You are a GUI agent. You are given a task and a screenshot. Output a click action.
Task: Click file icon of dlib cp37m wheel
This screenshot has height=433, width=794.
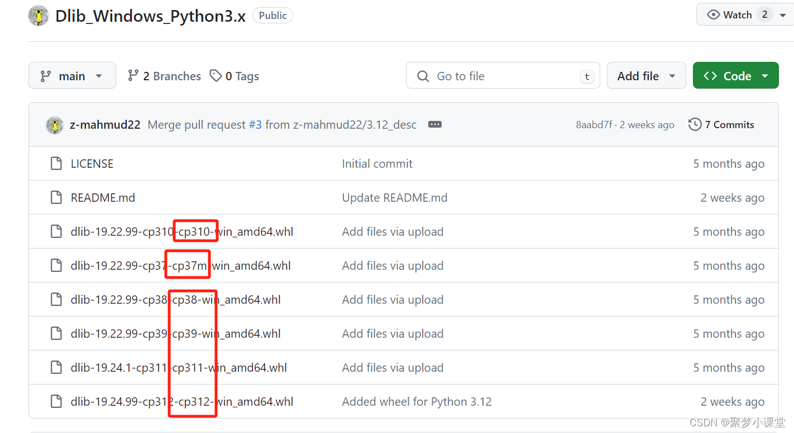tap(56, 265)
